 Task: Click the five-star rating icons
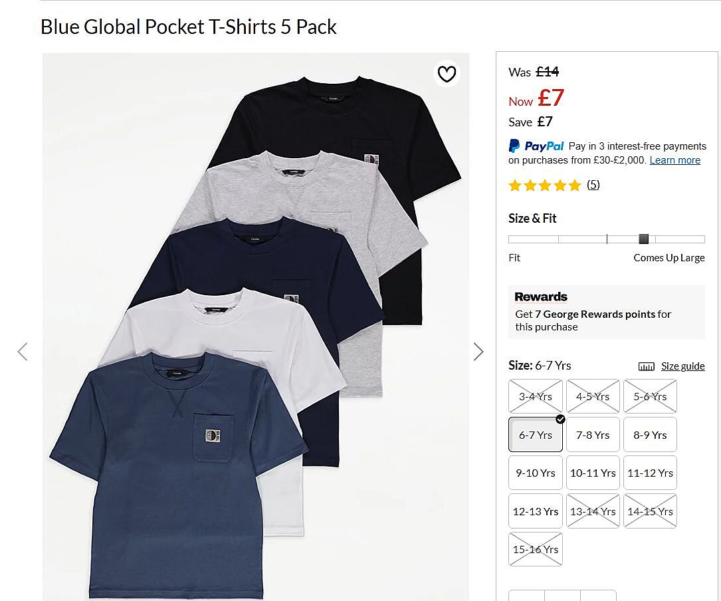(x=544, y=185)
